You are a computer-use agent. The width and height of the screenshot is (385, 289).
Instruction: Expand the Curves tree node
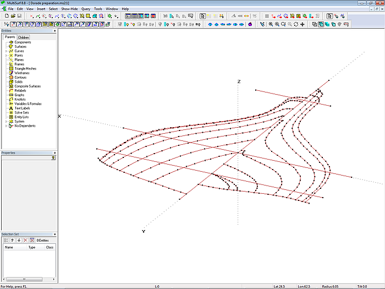pos(6,51)
